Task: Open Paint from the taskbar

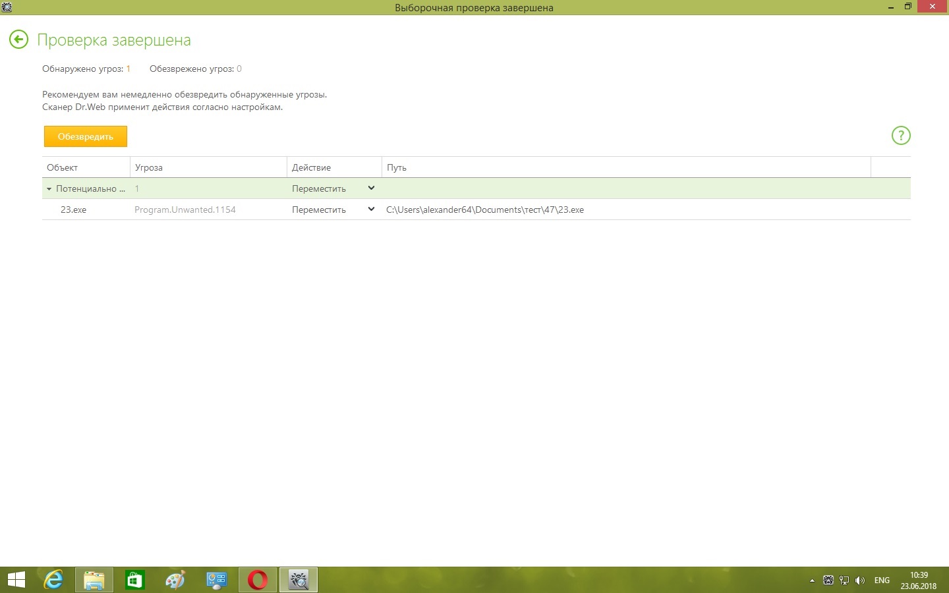Action: tap(176, 580)
